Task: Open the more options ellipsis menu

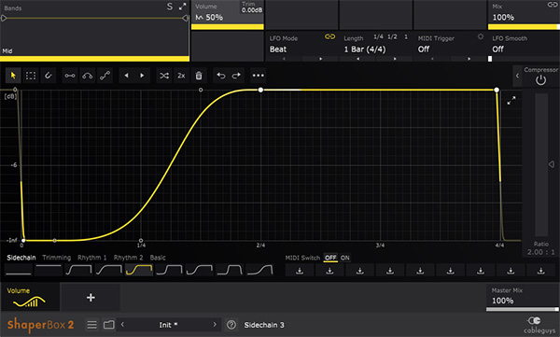Action: (259, 76)
